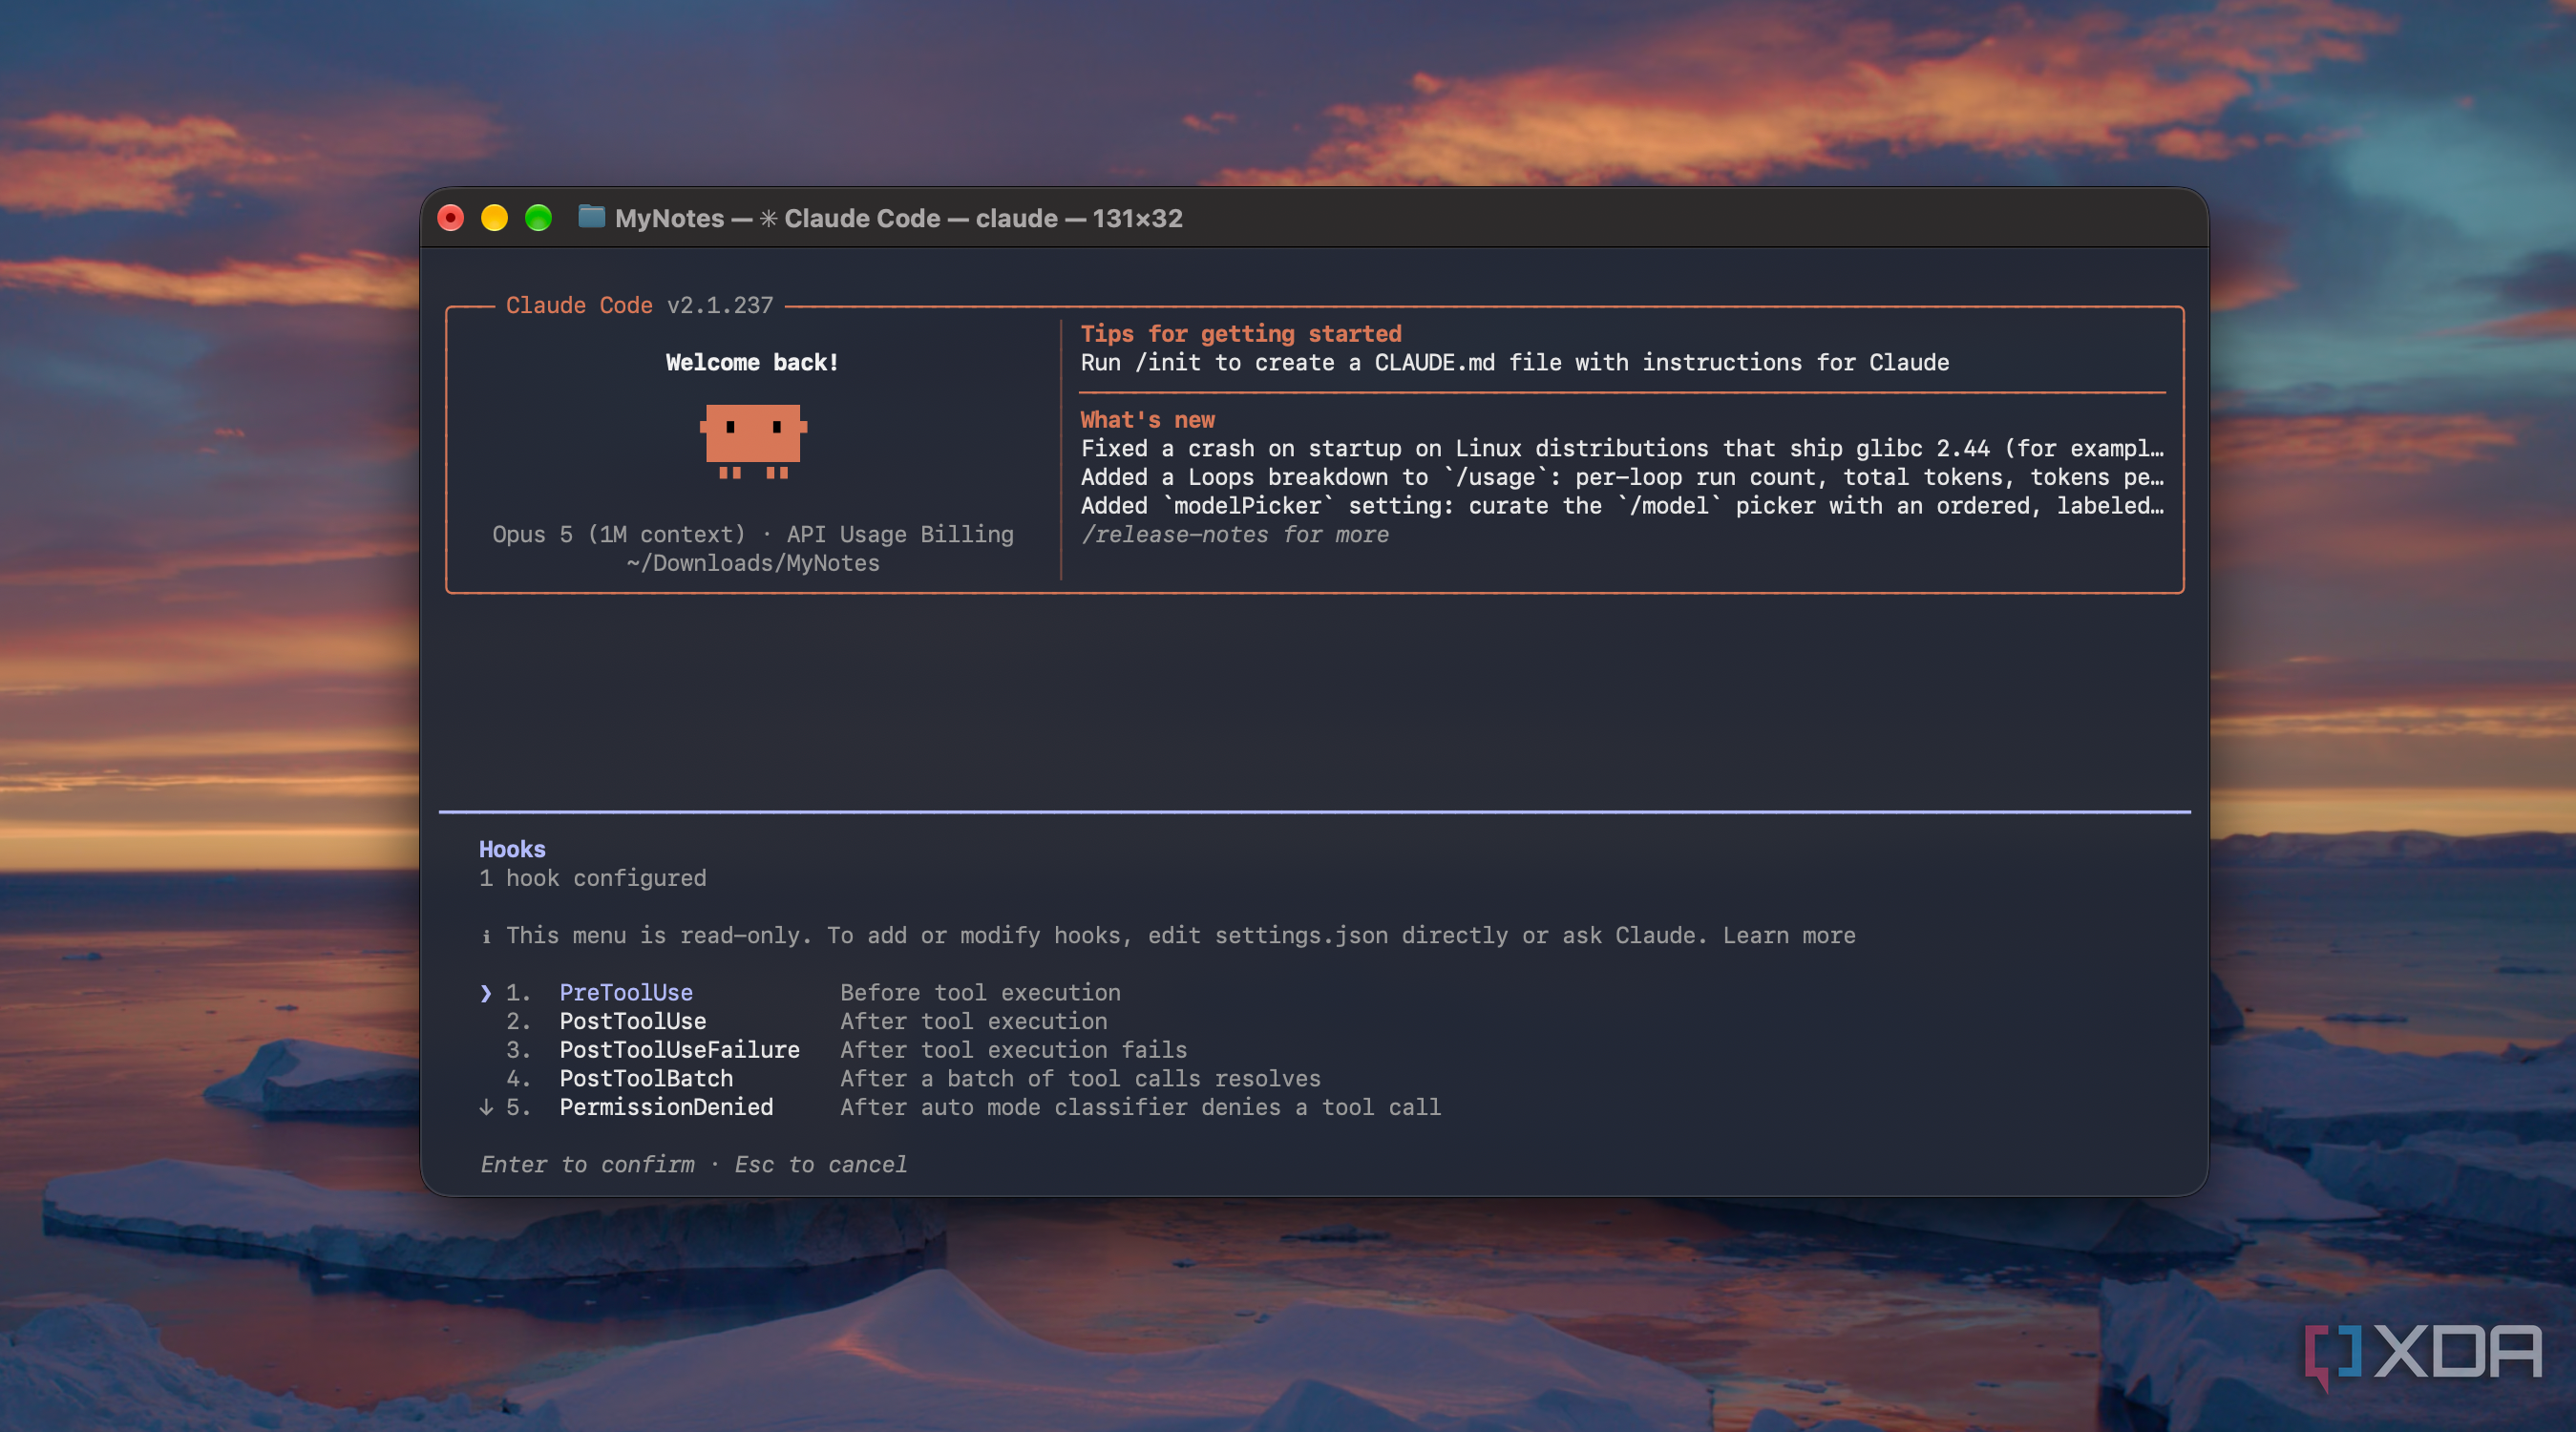Click the 'Claude Code v2.1.237' version label
Viewport: 2576px width, 1432px height.
640,305
